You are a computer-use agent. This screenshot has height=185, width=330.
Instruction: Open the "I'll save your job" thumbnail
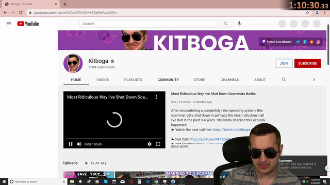[89, 175]
